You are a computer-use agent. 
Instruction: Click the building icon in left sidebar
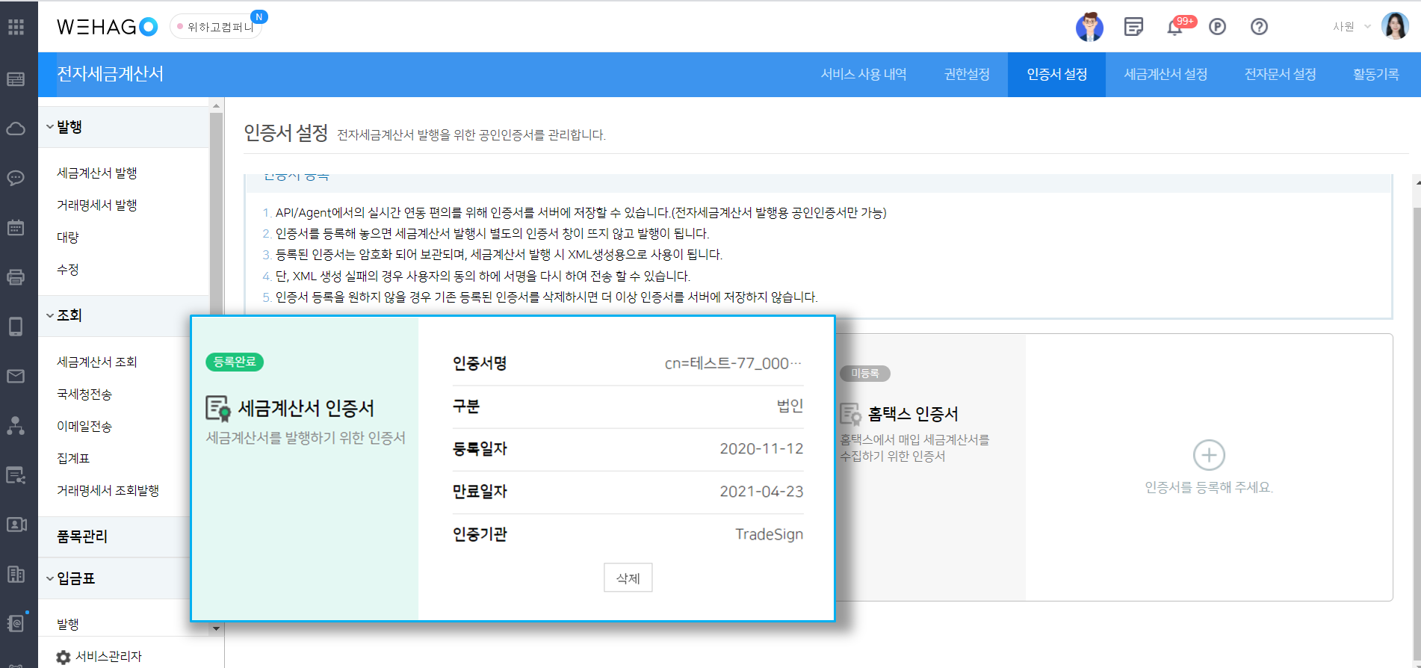tap(16, 574)
